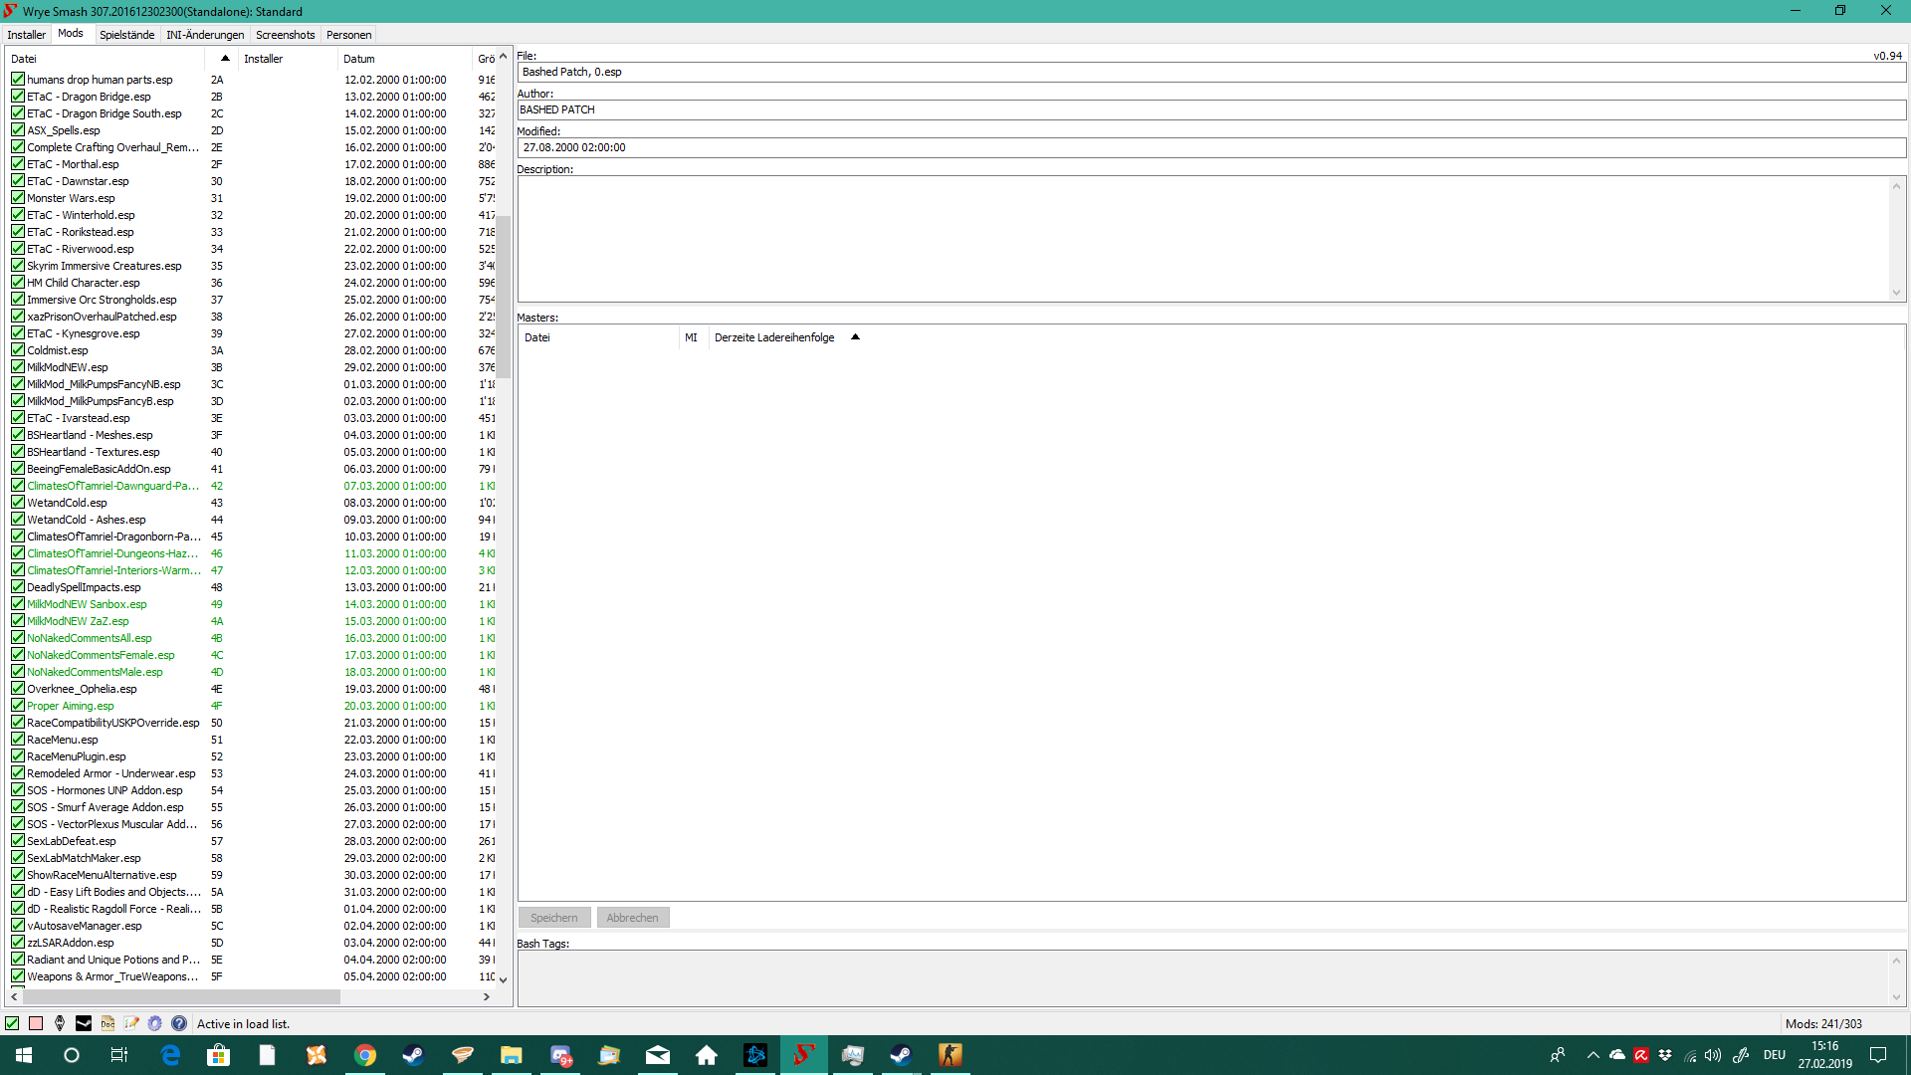Toggle the Proper Aiming.esp checkbox
This screenshot has width=1911, height=1075.
coord(18,706)
